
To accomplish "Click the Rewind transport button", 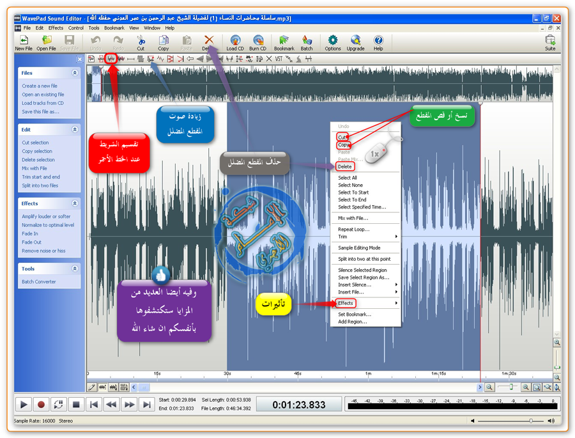I will 111,405.
